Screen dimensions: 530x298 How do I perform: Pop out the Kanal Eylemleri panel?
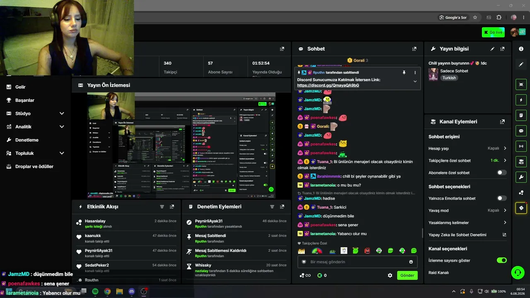502,122
